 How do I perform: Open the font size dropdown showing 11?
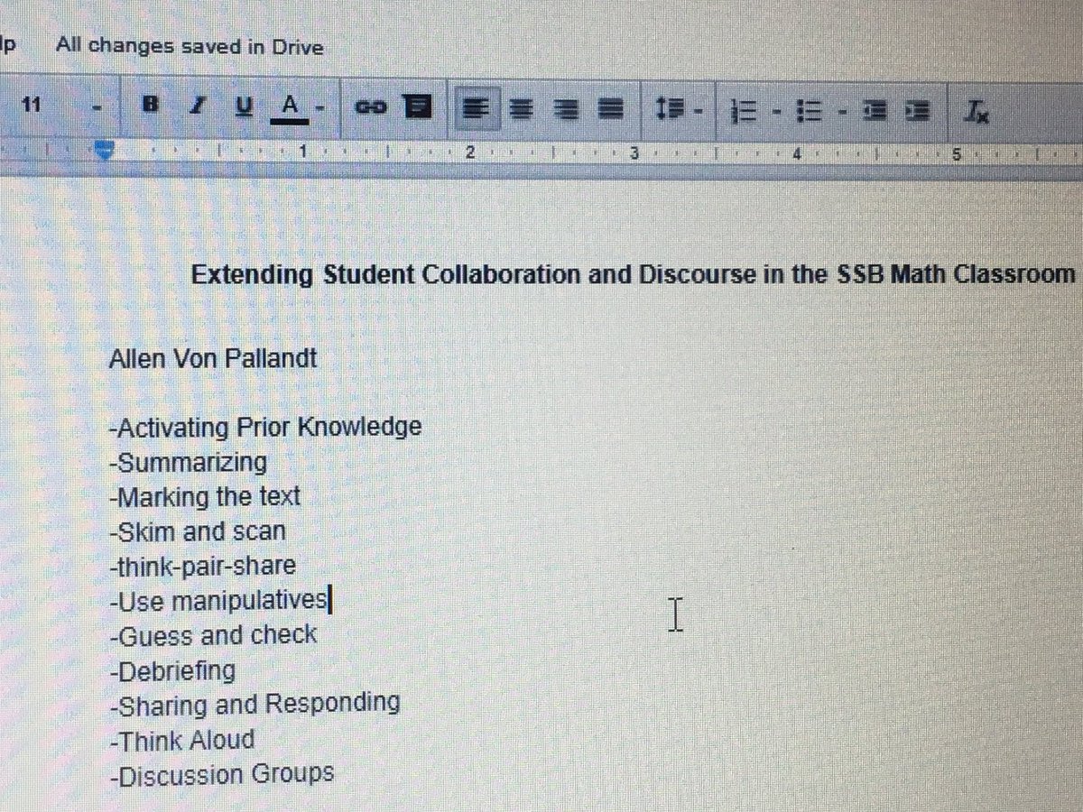tap(61, 105)
